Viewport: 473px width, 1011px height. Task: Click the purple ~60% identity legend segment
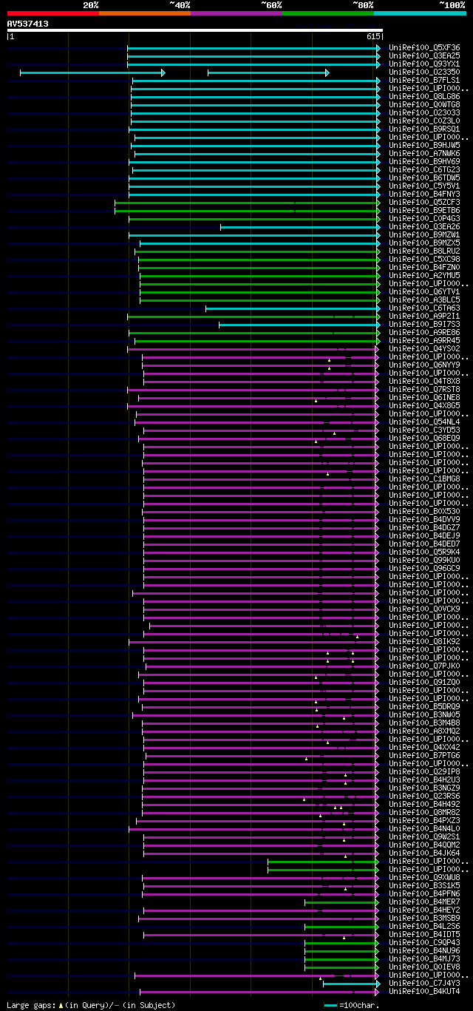236,13
